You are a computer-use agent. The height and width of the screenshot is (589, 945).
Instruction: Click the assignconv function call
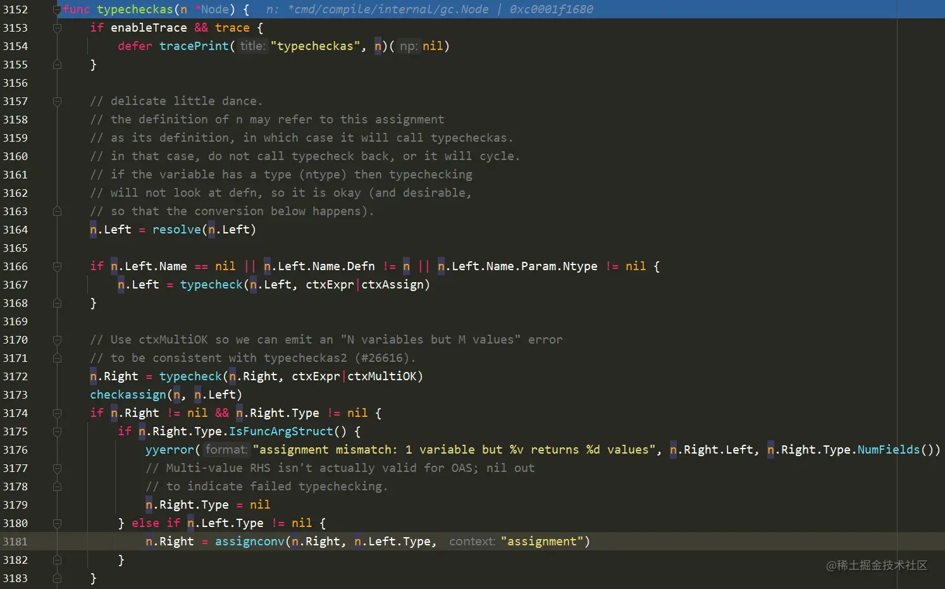(x=250, y=542)
